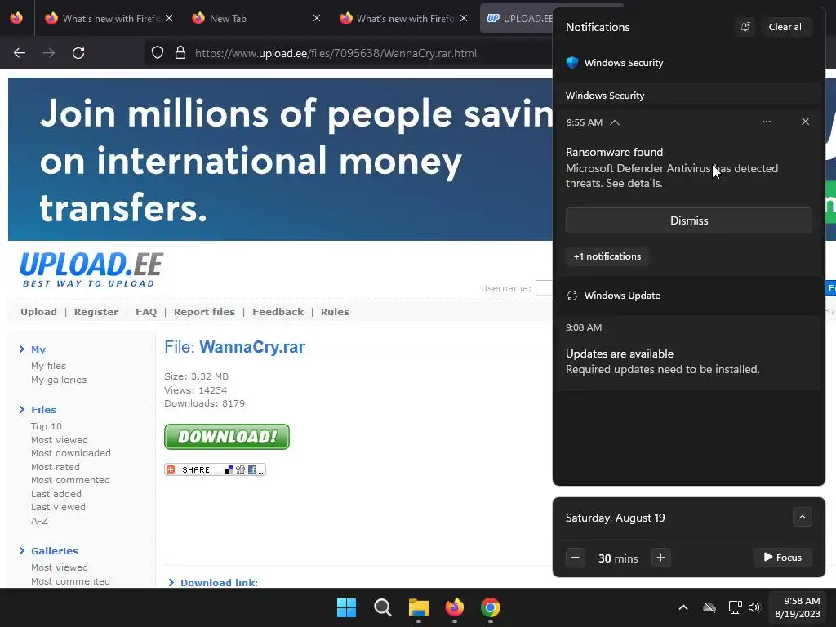The width and height of the screenshot is (836, 627).
Task: Click the Firefox taskbar icon
Action: coord(454,607)
